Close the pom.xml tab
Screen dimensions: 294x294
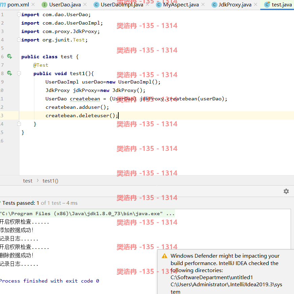pyautogui.click(x=33, y=4)
